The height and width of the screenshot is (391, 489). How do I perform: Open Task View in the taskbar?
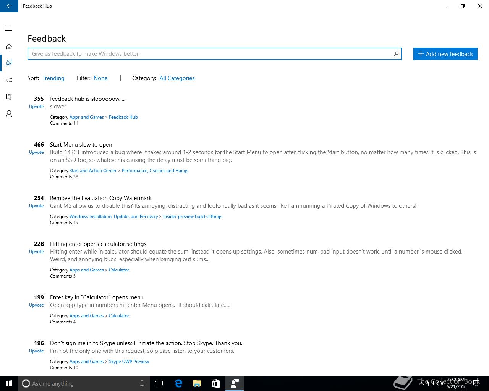pyautogui.click(x=159, y=383)
